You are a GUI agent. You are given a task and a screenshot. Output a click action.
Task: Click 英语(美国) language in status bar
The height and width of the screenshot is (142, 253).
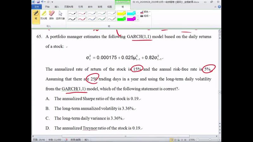(x=75, y=139)
